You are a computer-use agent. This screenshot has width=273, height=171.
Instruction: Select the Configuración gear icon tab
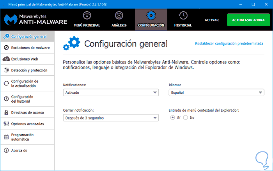click(x=151, y=16)
